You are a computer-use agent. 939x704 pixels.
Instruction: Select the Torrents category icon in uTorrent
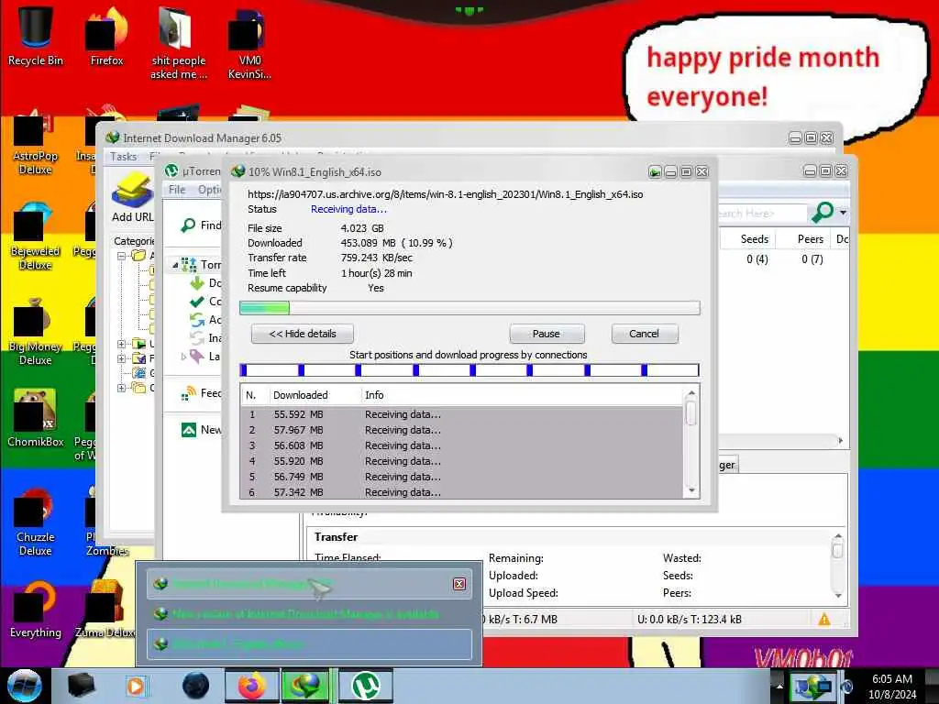tap(189, 265)
